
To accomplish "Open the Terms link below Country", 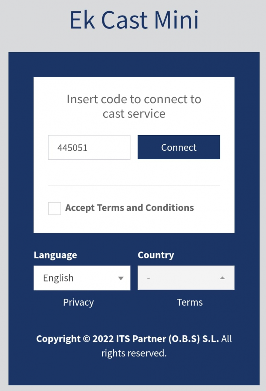I will click(190, 302).
